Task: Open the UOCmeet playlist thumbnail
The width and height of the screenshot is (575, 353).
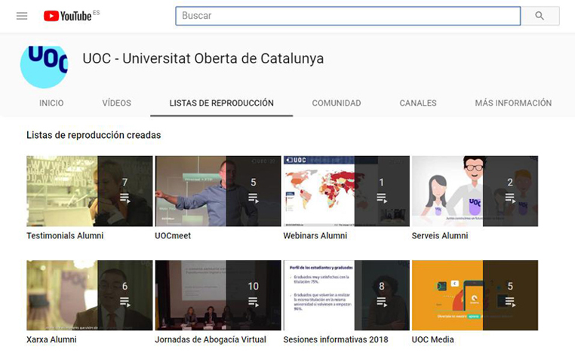Action: (218, 191)
